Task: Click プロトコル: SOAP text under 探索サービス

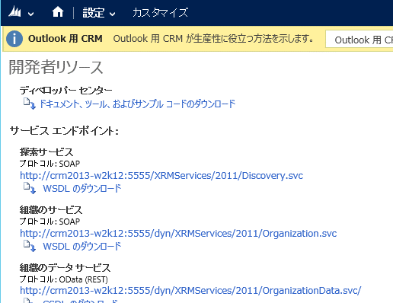Action: click(x=50, y=164)
